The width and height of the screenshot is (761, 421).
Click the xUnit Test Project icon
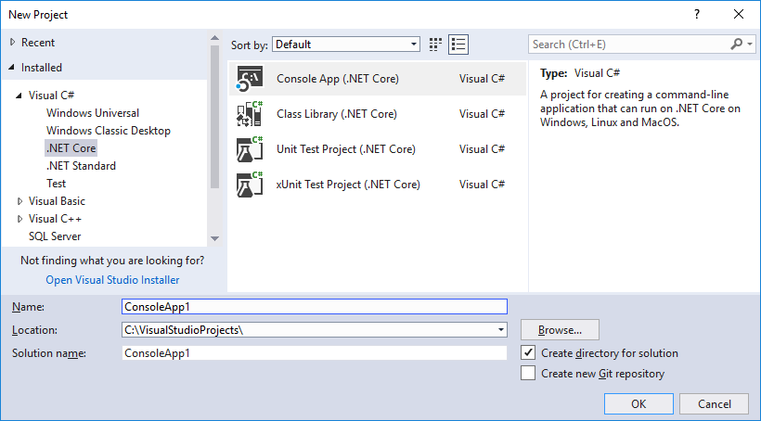click(x=250, y=185)
